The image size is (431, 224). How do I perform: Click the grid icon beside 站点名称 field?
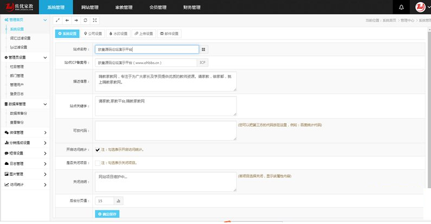[x=203, y=49]
